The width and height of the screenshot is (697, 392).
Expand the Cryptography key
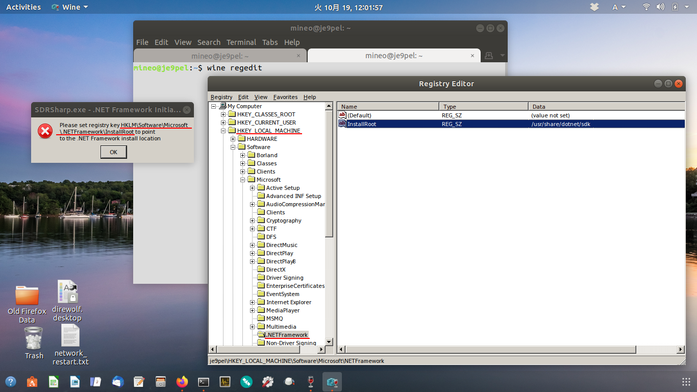coord(252,220)
